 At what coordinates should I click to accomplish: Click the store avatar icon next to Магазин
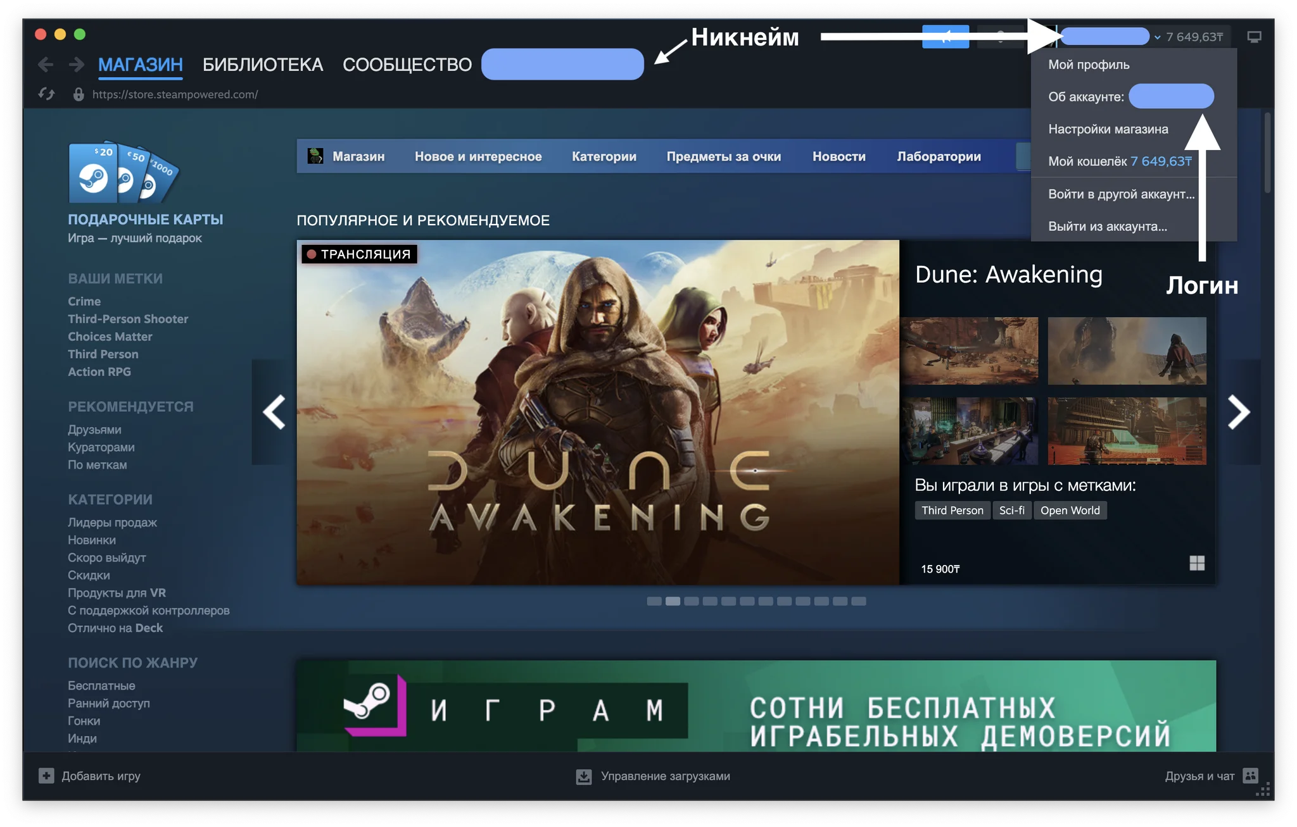315,156
